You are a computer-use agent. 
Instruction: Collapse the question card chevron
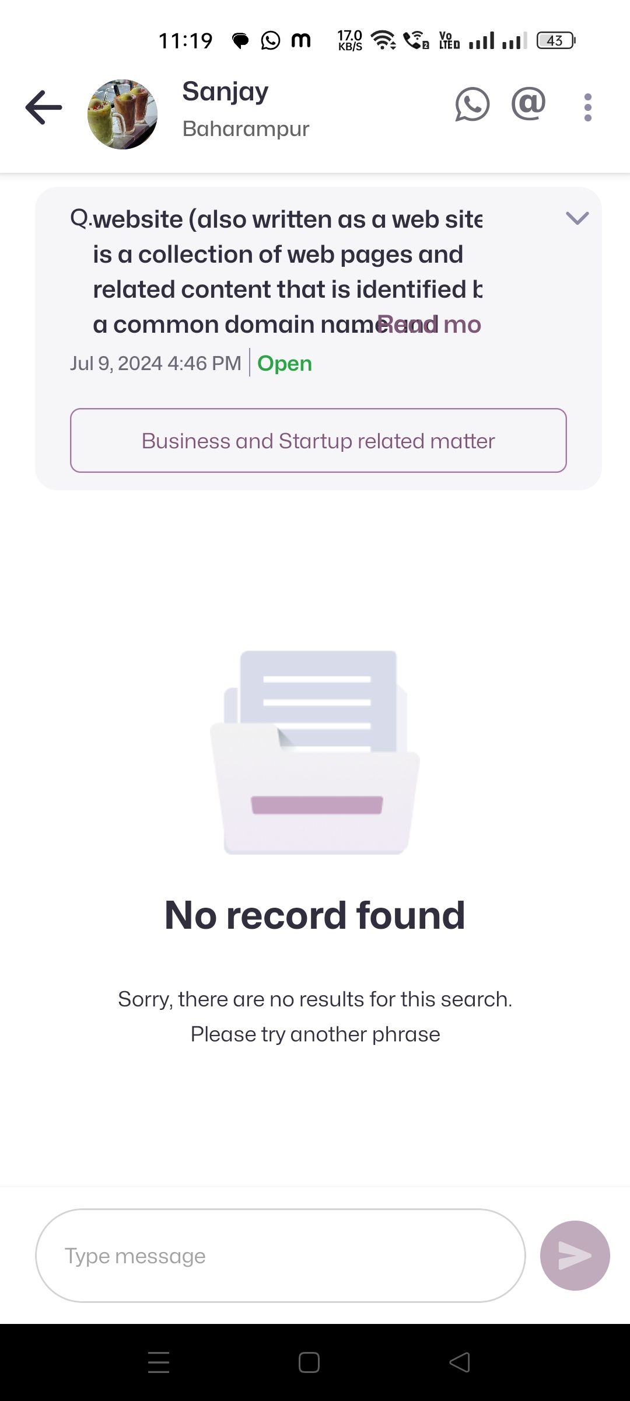[577, 218]
